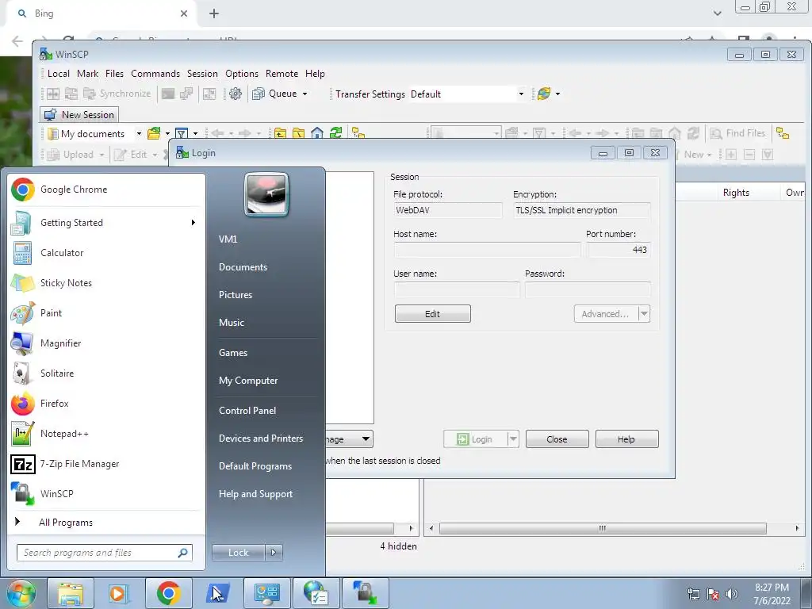Open VM1 user folder link
Viewport: 812px width, 609px height.
[228, 239]
